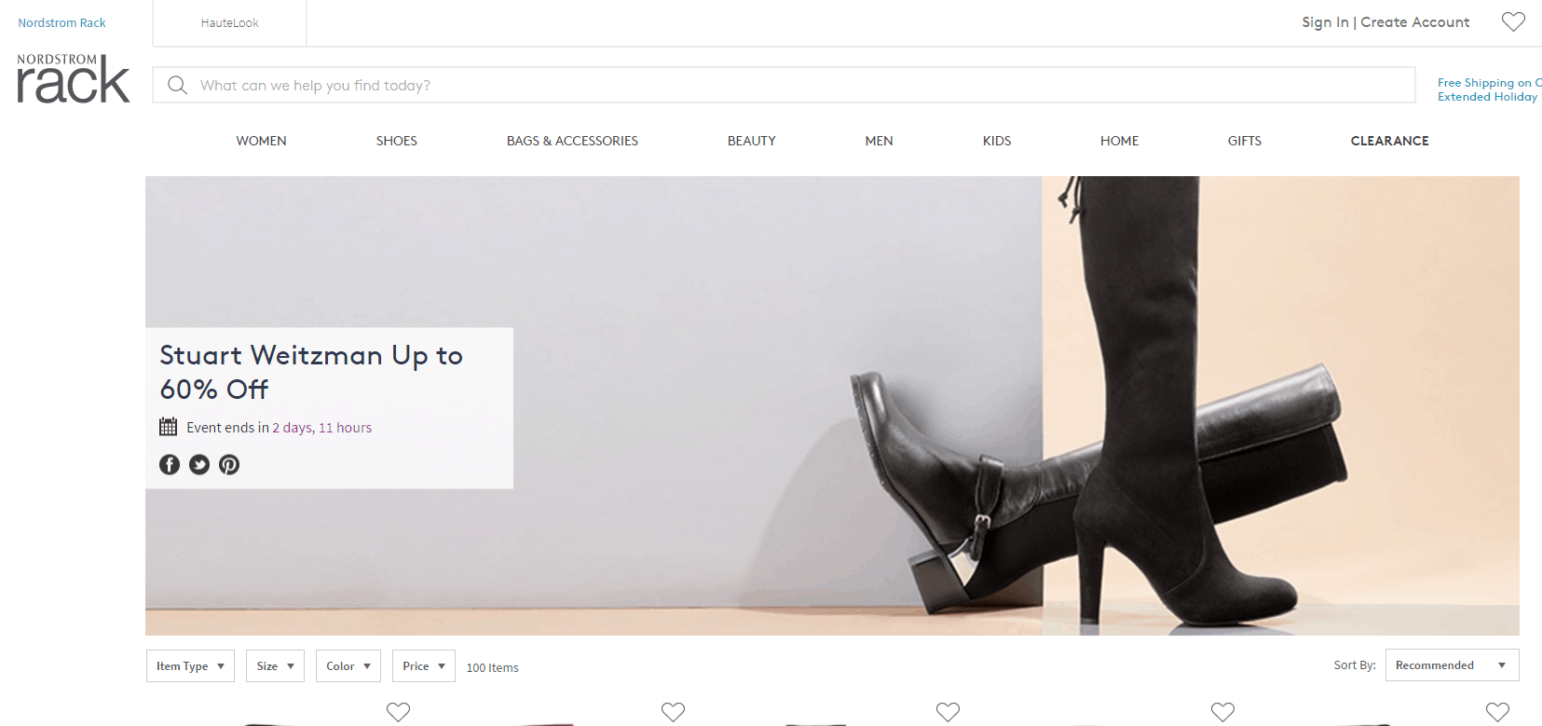Open the HOME menu
Image resolution: width=1542 pixels, height=726 pixels.
point(1120,141)
